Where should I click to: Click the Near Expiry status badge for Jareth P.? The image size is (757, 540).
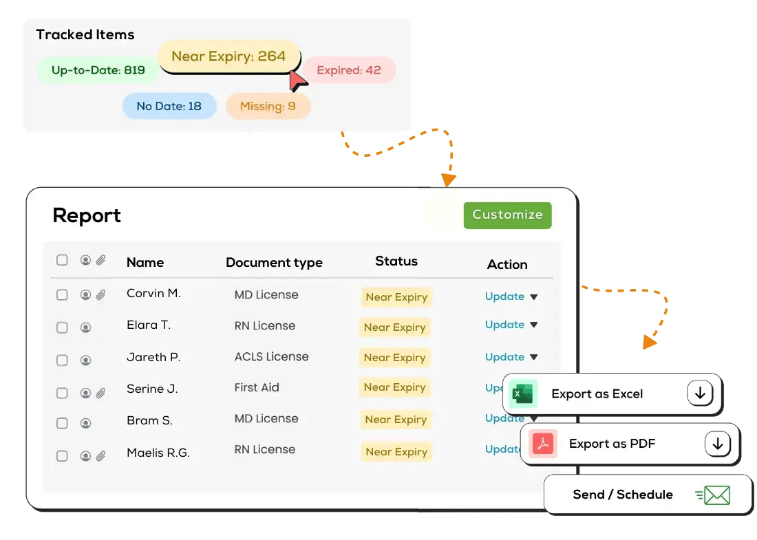pos(394,358)
